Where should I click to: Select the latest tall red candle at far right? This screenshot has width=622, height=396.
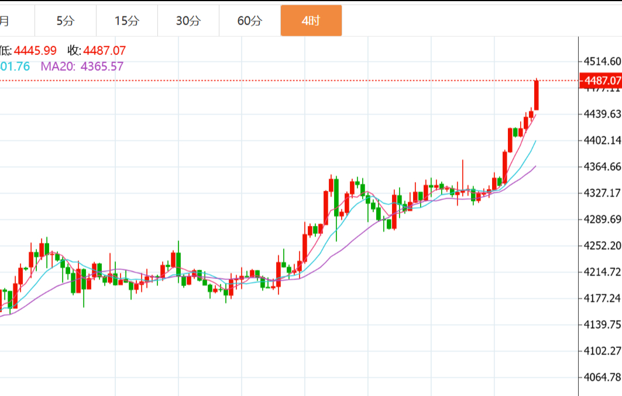point(536,95)
